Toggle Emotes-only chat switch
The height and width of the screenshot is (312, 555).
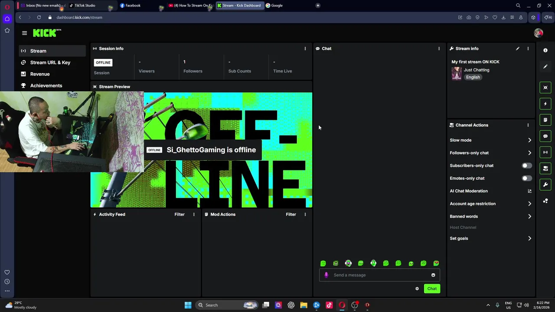(526, 178)
